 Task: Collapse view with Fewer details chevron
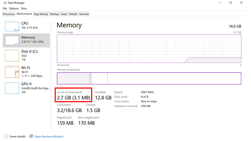pyautogui.click(x=6, y=136)
